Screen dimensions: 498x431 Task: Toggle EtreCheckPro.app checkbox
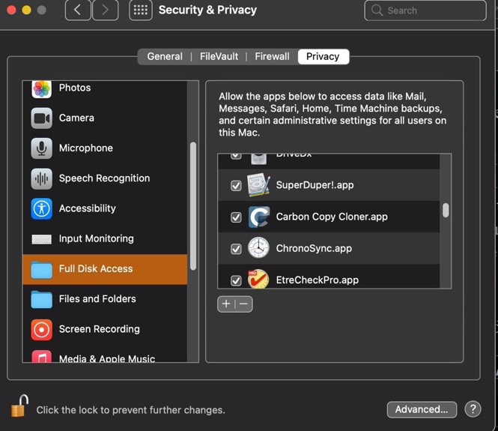[236, 280]
